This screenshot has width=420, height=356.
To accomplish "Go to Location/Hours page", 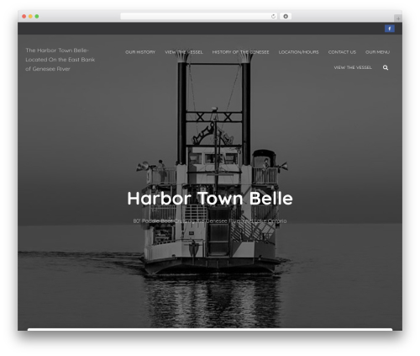I will click(x=298, y=52).
